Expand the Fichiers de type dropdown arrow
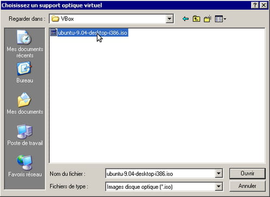Viewport: 270px width, 197px height. pos(219,187)
